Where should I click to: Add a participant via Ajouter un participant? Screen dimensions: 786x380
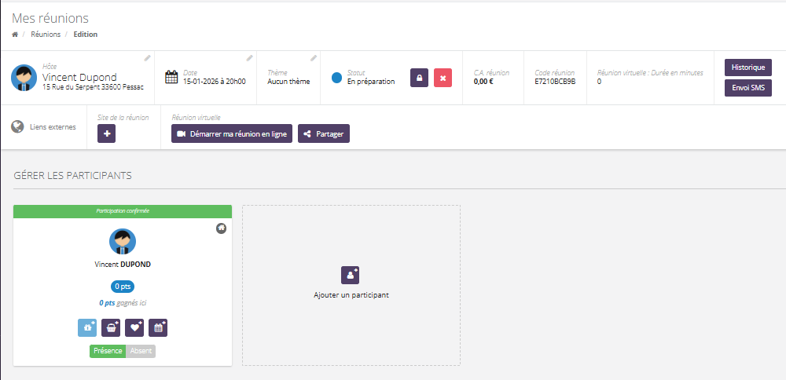[x=351, y=284]
